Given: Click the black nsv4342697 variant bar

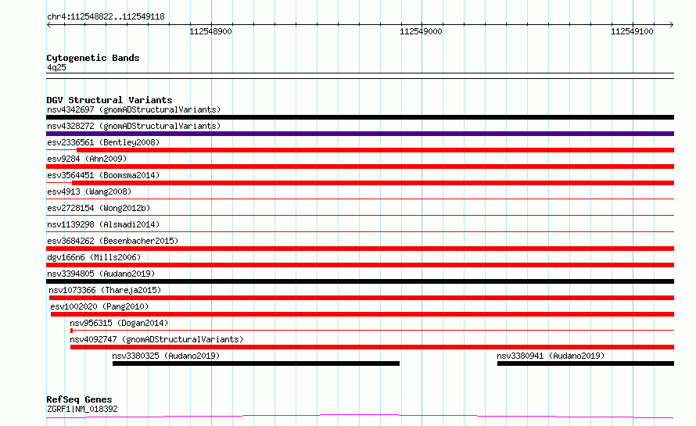Looking at the screenshot, I should tap(360, 117).
